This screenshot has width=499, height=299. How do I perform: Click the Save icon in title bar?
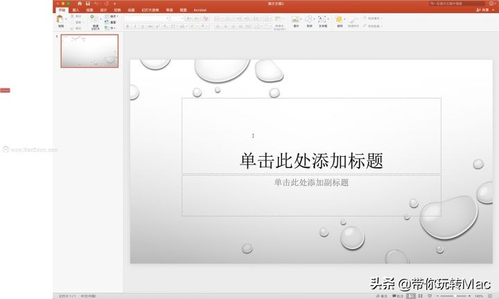88,3
